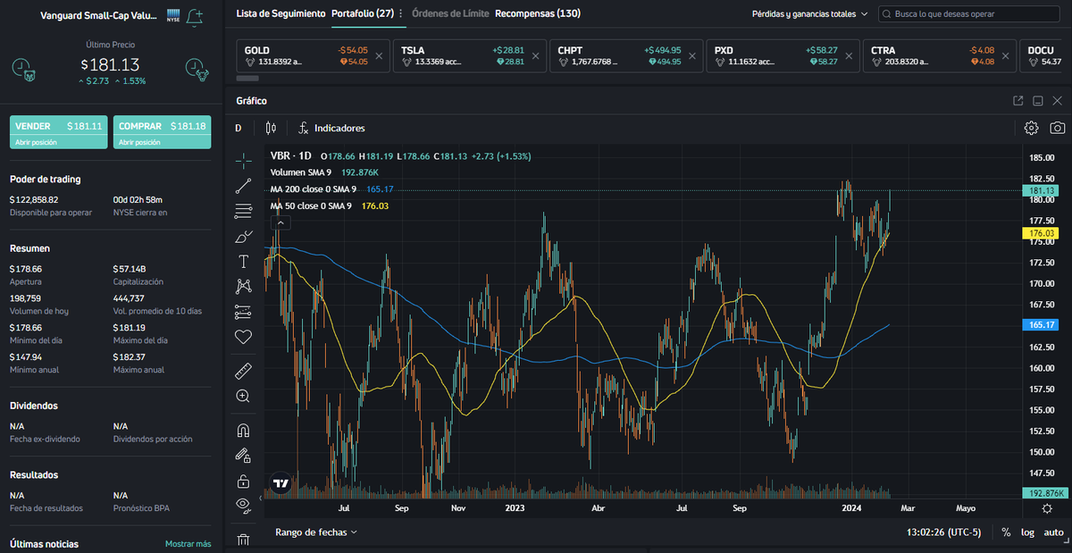Click the heart favorites icon
The height and width of the screenshot is (553, 1072).
pyautogui.click(x=244, y=337)
